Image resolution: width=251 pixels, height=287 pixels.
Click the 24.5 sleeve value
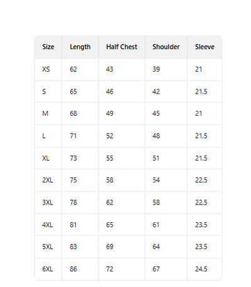(201, 269)
